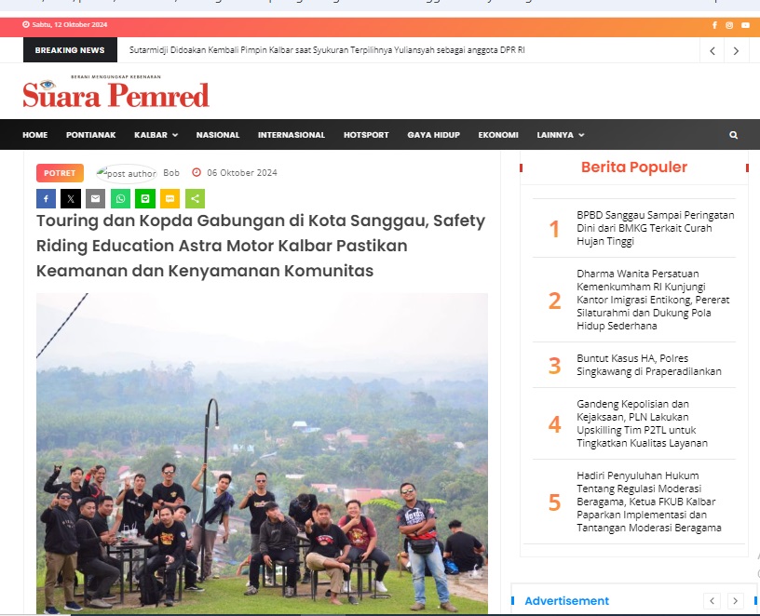
Task: Show previous breaking news headline
Action: click(712, 50)
